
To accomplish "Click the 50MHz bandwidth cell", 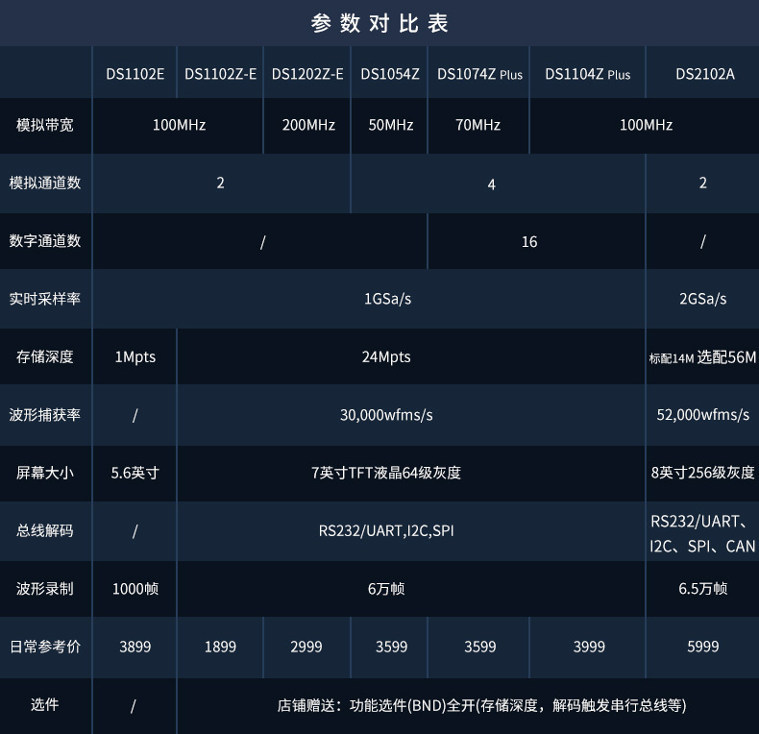I will (x=391, y=125).
